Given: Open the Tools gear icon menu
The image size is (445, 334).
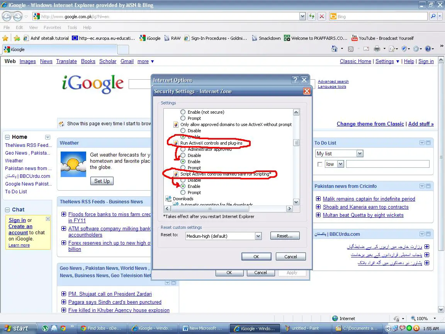Looking at the screenshot, I should pos(416,49).
